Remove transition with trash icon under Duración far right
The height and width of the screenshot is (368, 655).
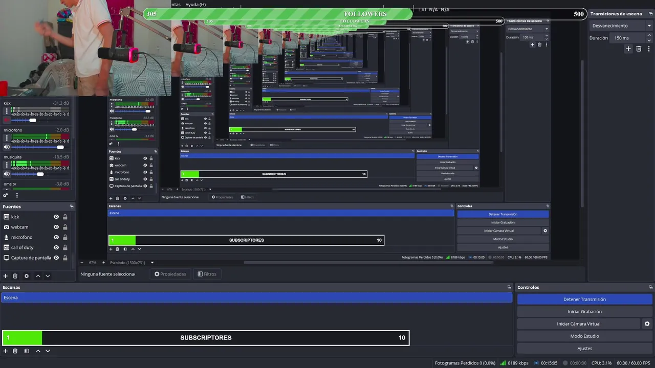pos(639,49)
